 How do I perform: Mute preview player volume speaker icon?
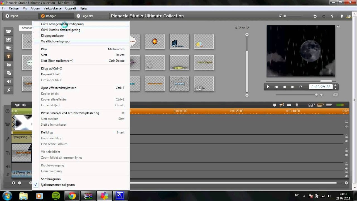pyautogui.click(x=322, y=95)
